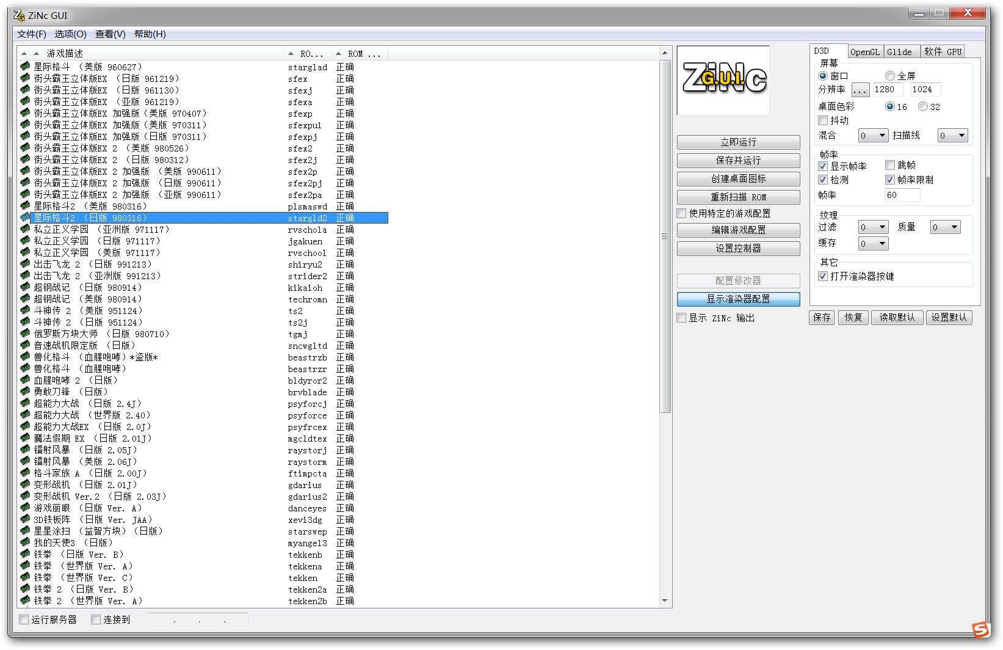Sort list by ROM ... status column header

[360, 54]
